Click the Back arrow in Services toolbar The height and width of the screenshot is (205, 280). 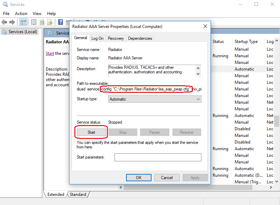[x=4, y=22]
